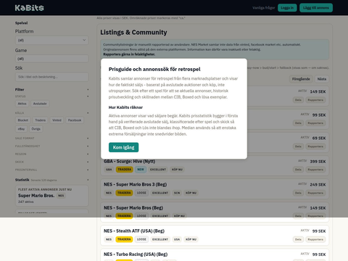Click the USA tag on Stealth ATF
348x261 pixels.
point(177,239)
